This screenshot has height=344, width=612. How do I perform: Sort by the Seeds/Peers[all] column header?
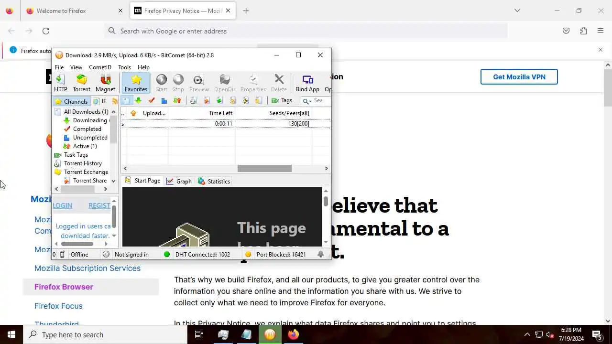273,113
